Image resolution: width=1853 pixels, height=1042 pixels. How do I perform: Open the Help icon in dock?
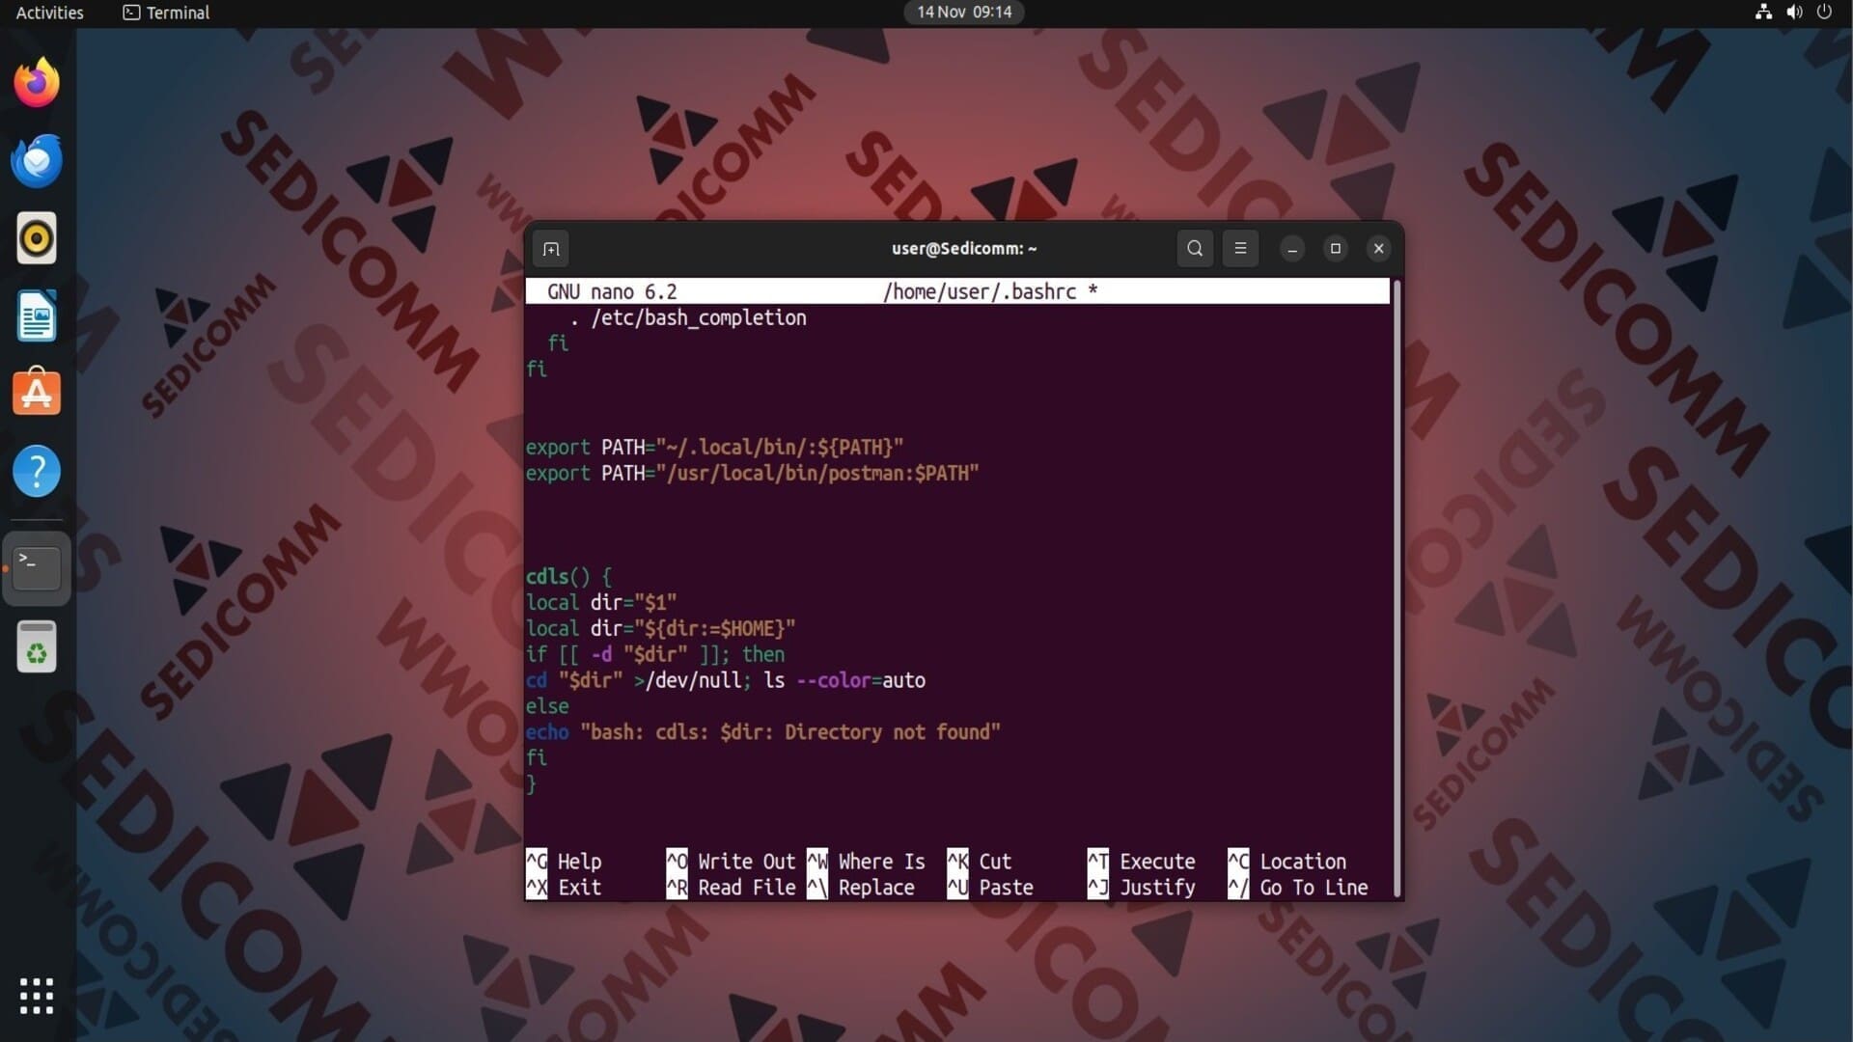click(37, 471)
